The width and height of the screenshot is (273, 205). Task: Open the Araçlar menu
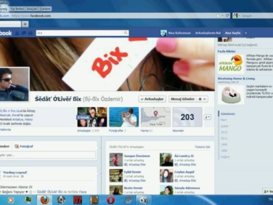tap(32, 9)
